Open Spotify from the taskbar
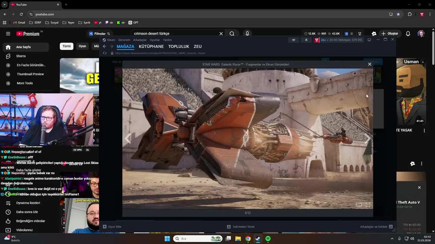The height and width of the screenshot is (244, 435). [x=268, y=239]
